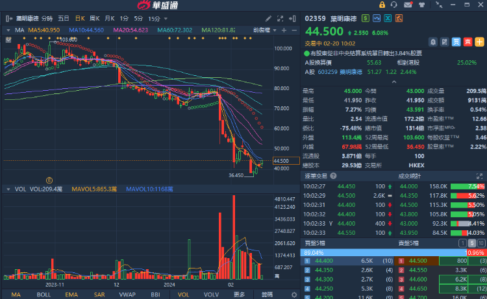Open more time period dropdown after 15分
The height and width of the screenshot is (299, 487).
pos(166,19)
